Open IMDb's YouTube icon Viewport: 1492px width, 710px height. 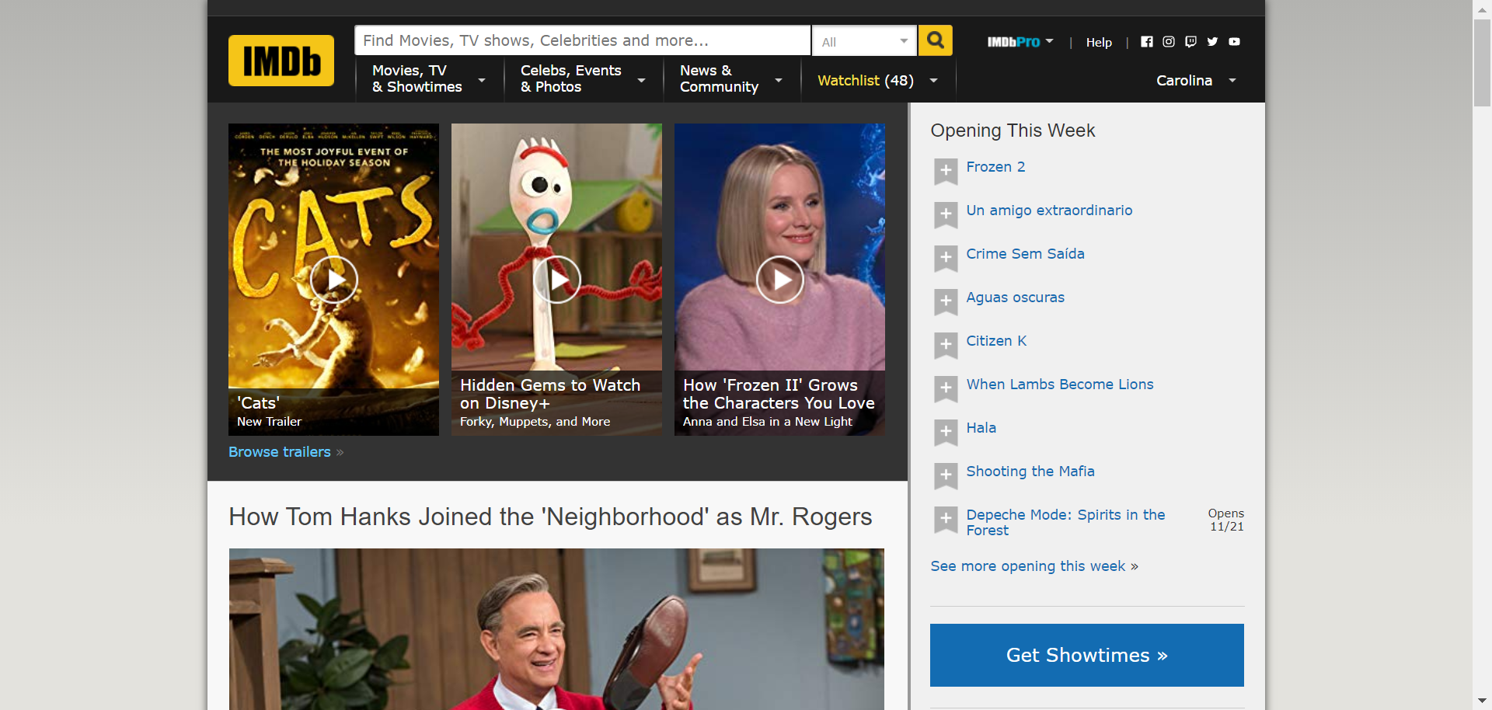(1234, 42)
